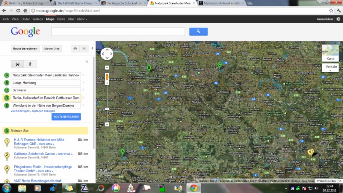Click the Ziel hinzufügen link
The height and width of the screenshot is (193, 343).
pyautogui.click(x=20, y=111)
